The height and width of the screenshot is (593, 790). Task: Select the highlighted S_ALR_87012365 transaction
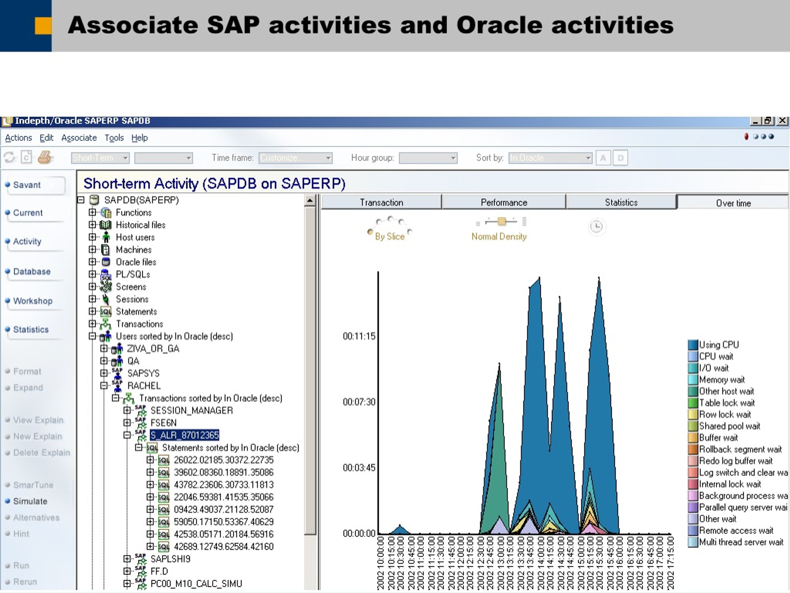click(x=184, y=435)
